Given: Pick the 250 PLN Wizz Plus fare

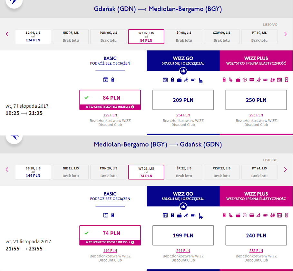Looking at the screenshot, I should (256, 100).
